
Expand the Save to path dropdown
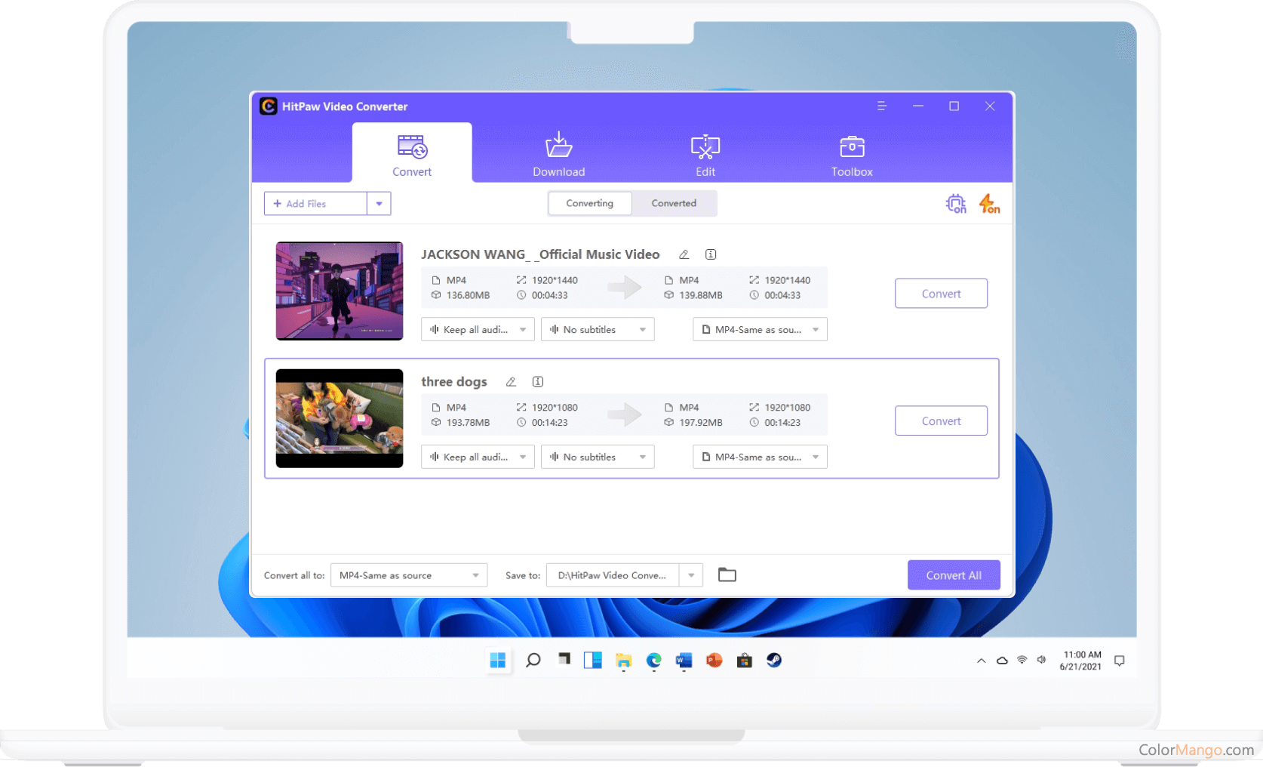tap(691, 575)
